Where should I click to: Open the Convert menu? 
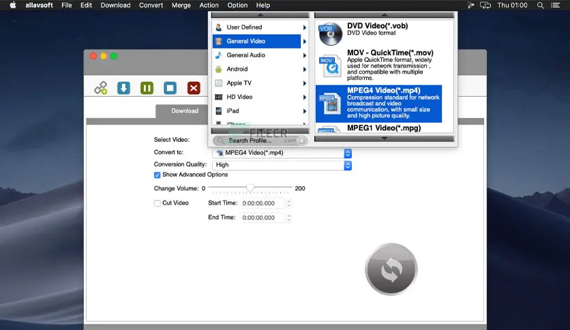click(151, 5)
